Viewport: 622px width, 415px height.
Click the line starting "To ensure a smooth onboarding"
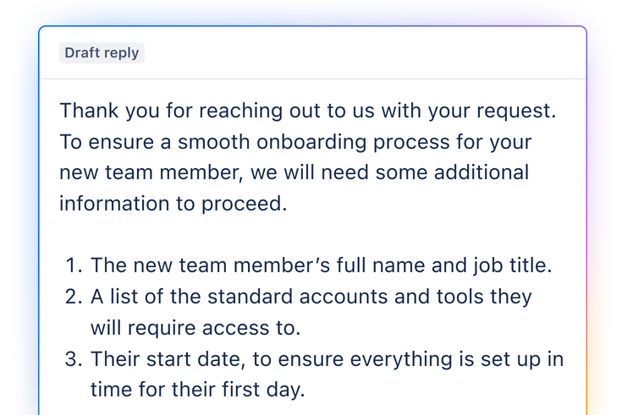[295, 142]
